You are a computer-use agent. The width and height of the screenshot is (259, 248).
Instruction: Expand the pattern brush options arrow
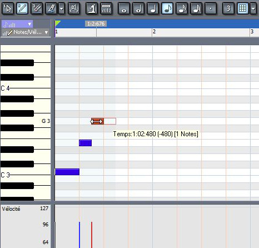coord(62,8)
